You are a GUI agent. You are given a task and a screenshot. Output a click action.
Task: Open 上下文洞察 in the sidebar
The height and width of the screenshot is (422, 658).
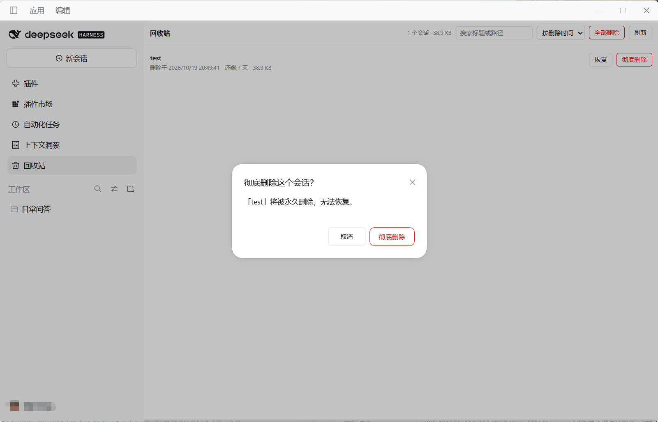[72, 145]
